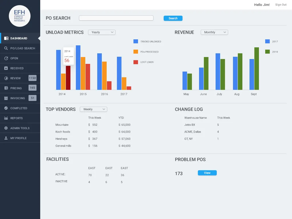Click the green Sept 2018 revenue bar

click(x=257, y=68)
